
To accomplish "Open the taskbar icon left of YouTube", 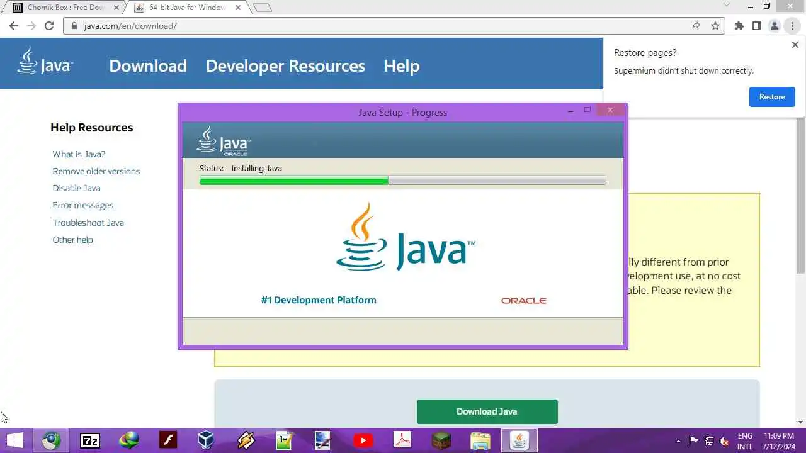I will 323,440.
